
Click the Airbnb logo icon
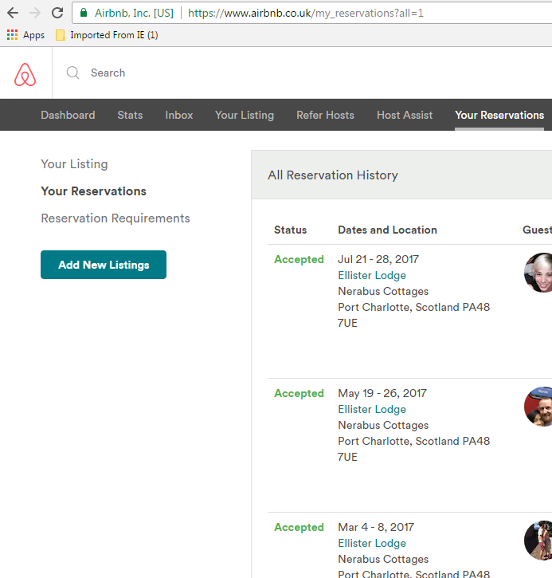click(25, 73)
